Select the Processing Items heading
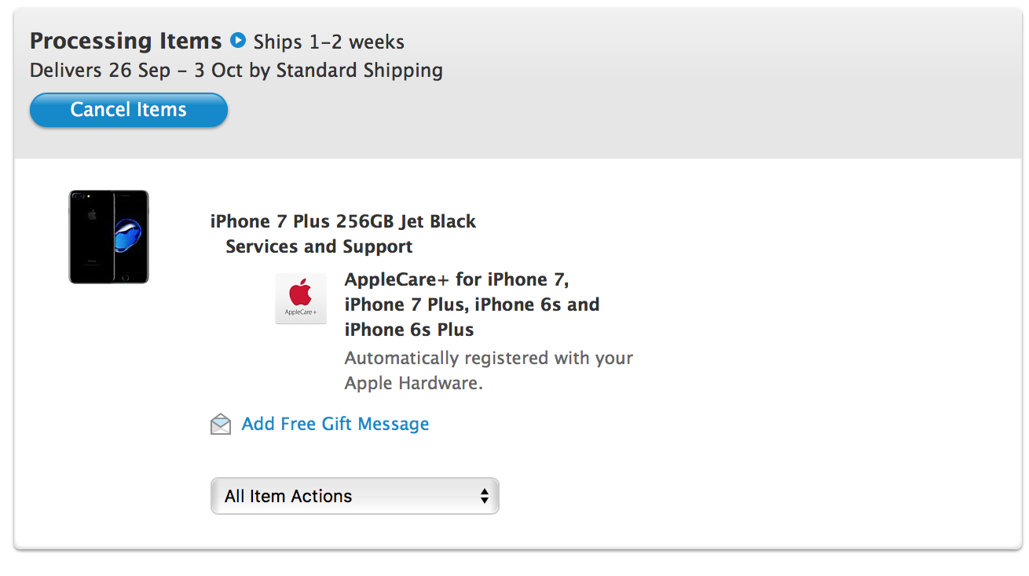 [x=126, y=41]
